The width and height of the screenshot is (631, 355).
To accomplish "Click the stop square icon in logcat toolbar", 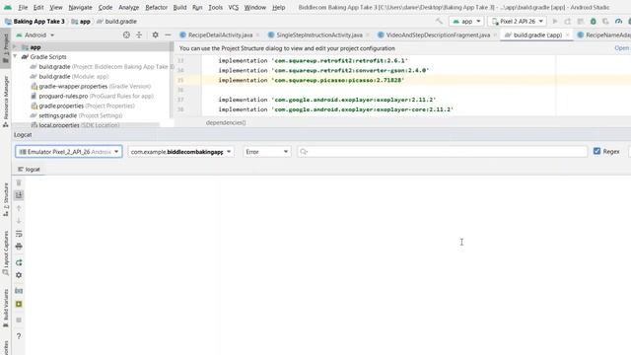I will tap(19, 319).
